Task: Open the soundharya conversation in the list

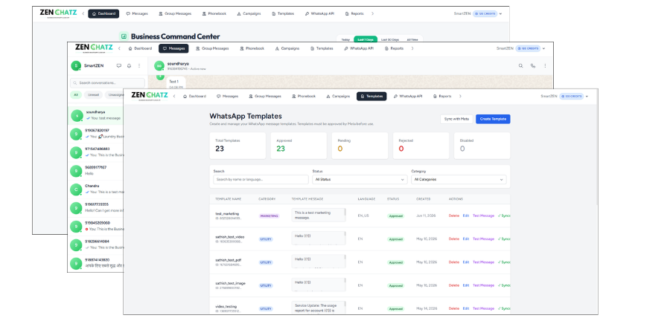Action: [97, 115]
